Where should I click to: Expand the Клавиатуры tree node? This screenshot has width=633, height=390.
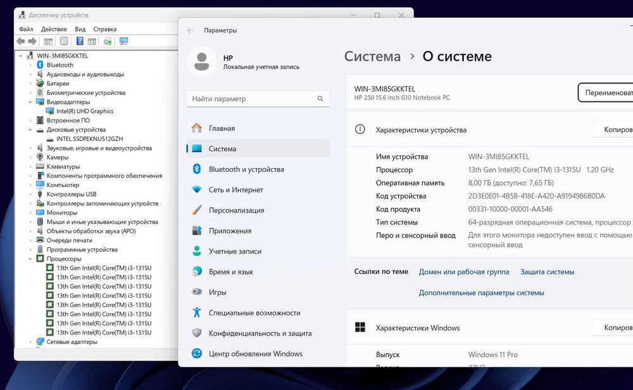point(30,167)
